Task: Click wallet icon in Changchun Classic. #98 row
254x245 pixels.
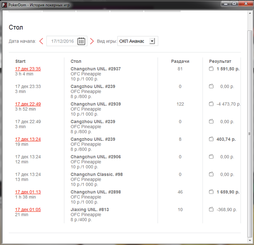Action: pyautogui.click(x=211, y=174)
